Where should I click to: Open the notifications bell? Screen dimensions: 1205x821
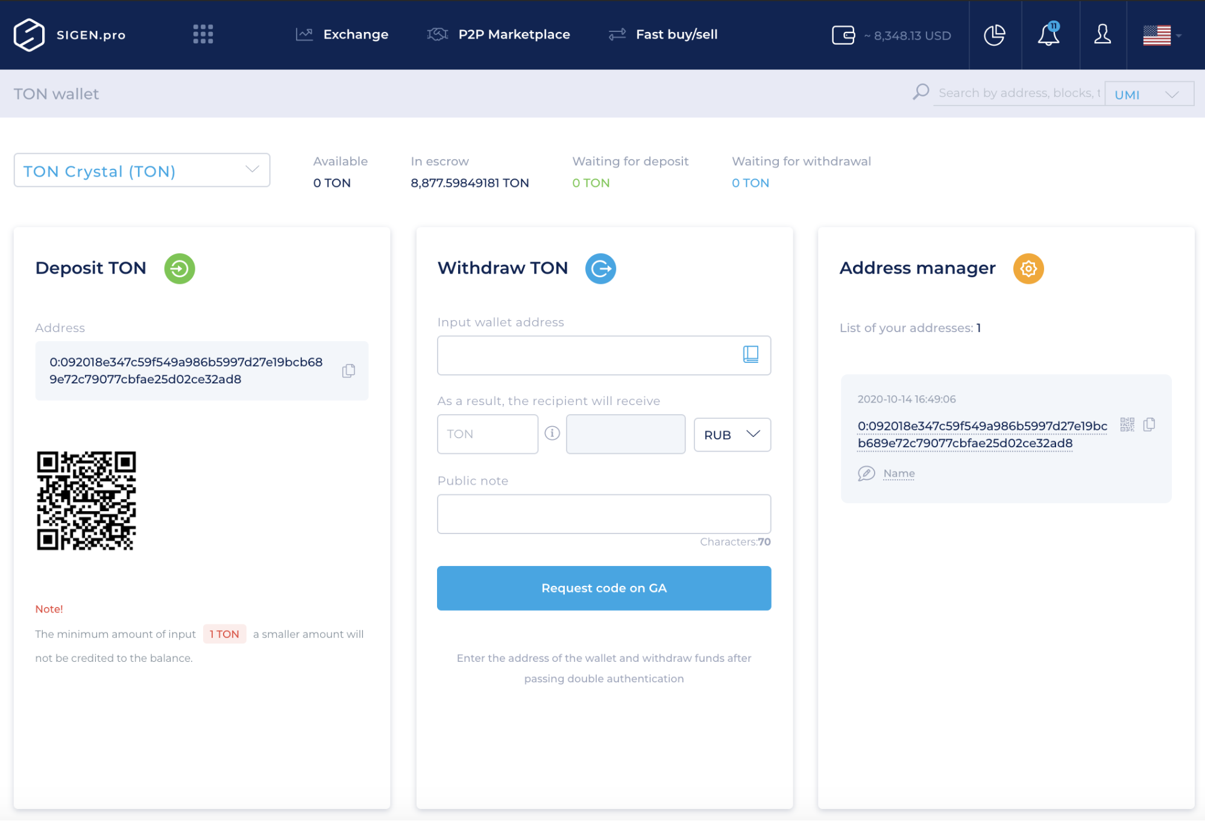tap(1048, 35)
